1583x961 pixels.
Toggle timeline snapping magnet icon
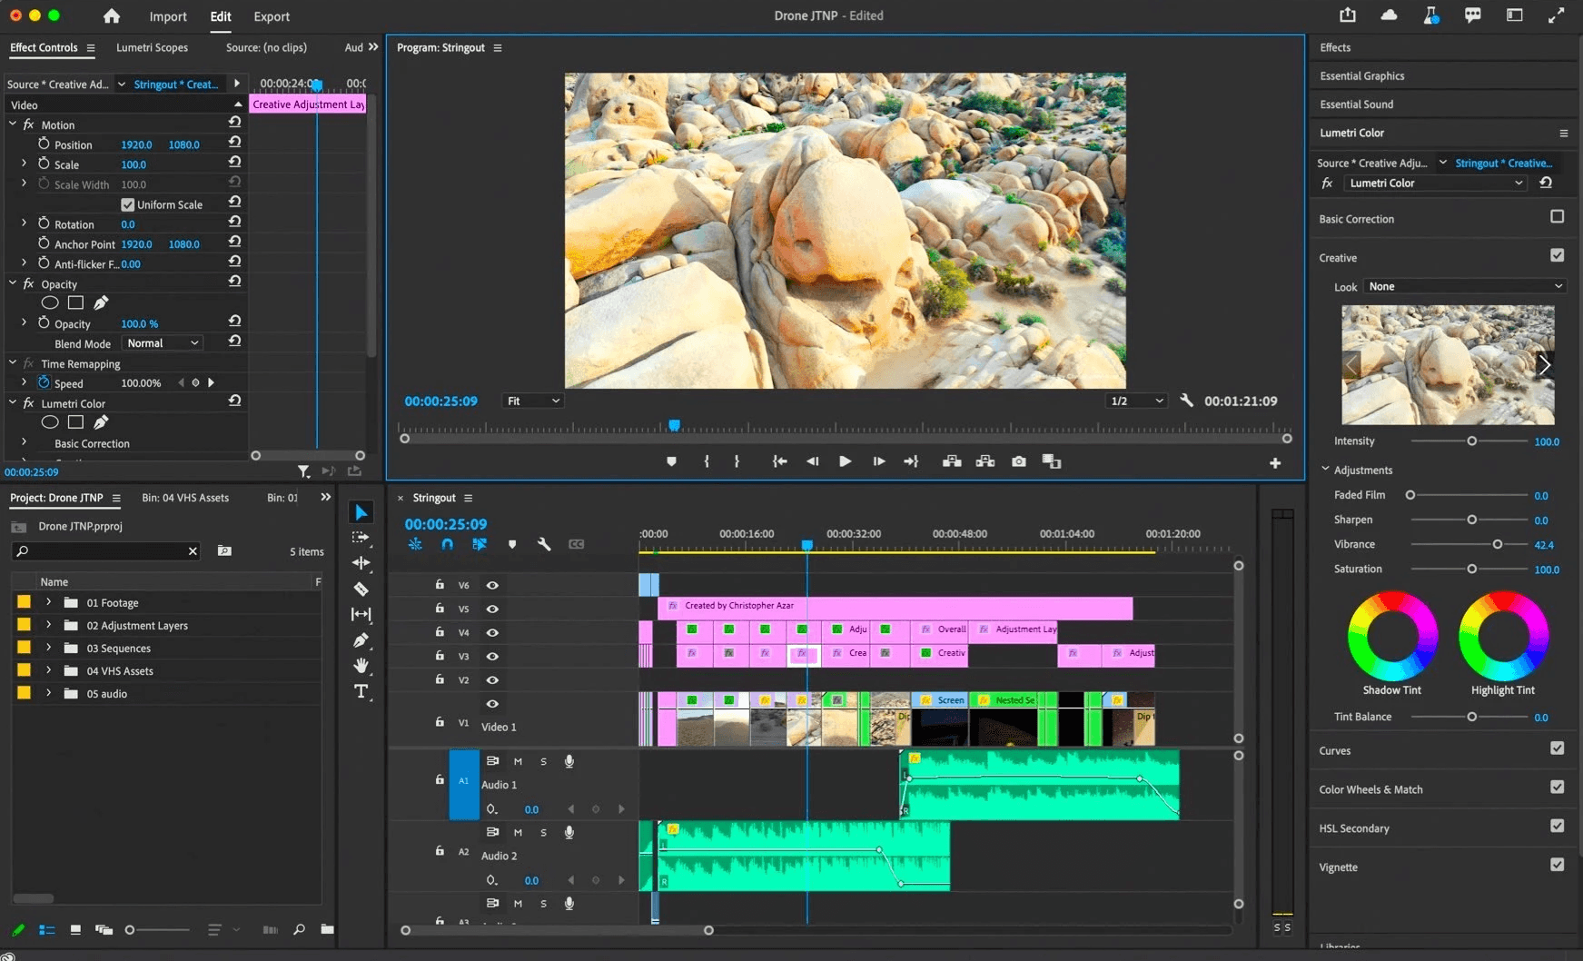point(447,544)
